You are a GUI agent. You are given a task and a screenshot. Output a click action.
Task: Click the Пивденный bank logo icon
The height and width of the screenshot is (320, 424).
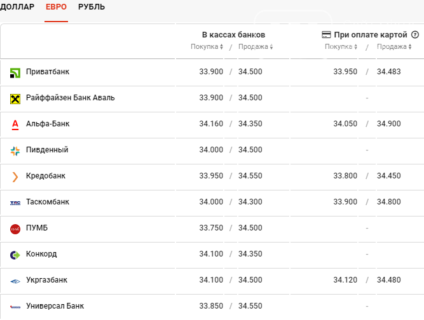click(15, 150)
